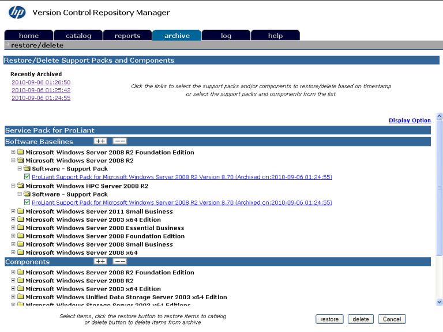Expand Windows Server 2011 Small Business node
443x332 pixels.
pyautogui.click(x=13, y=211)
